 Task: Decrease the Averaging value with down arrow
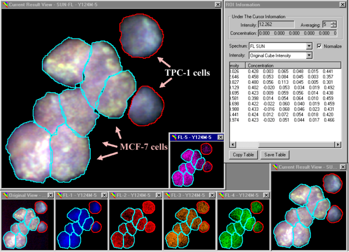[333, 26]
